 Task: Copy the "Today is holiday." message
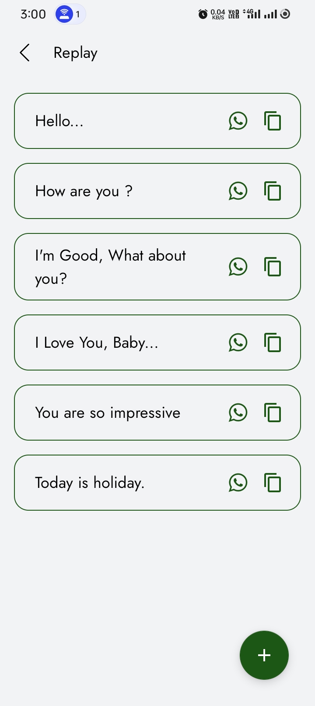coord(273,483)
